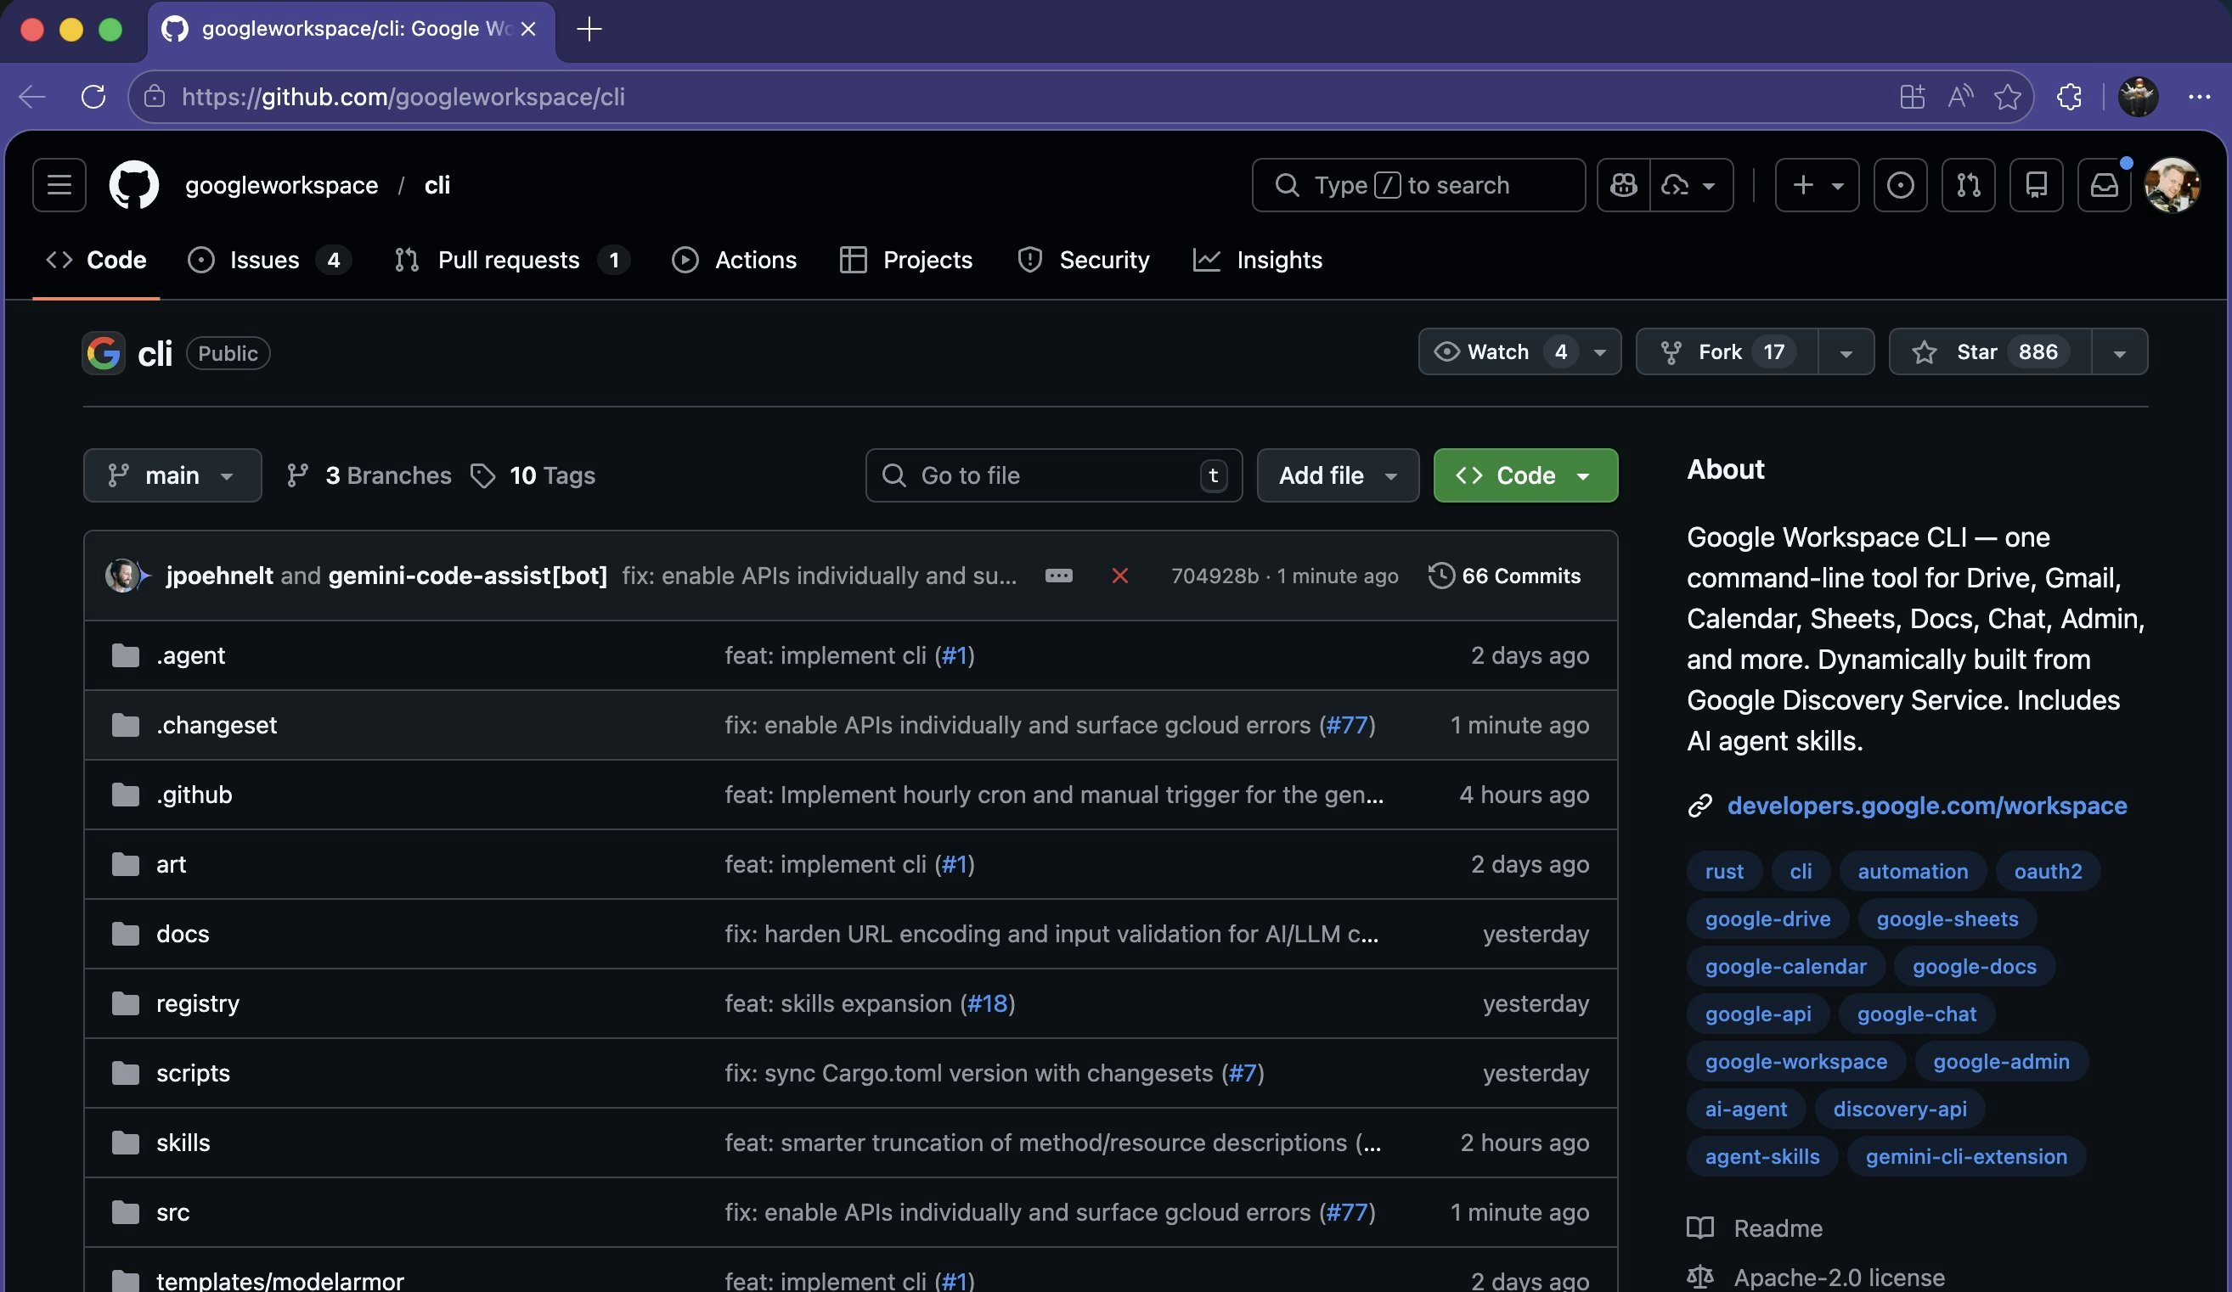This screenshot has height=1292, width=2232.
Task: Open GitHub Copilot chat
Action: click(x=1623, y=185)
